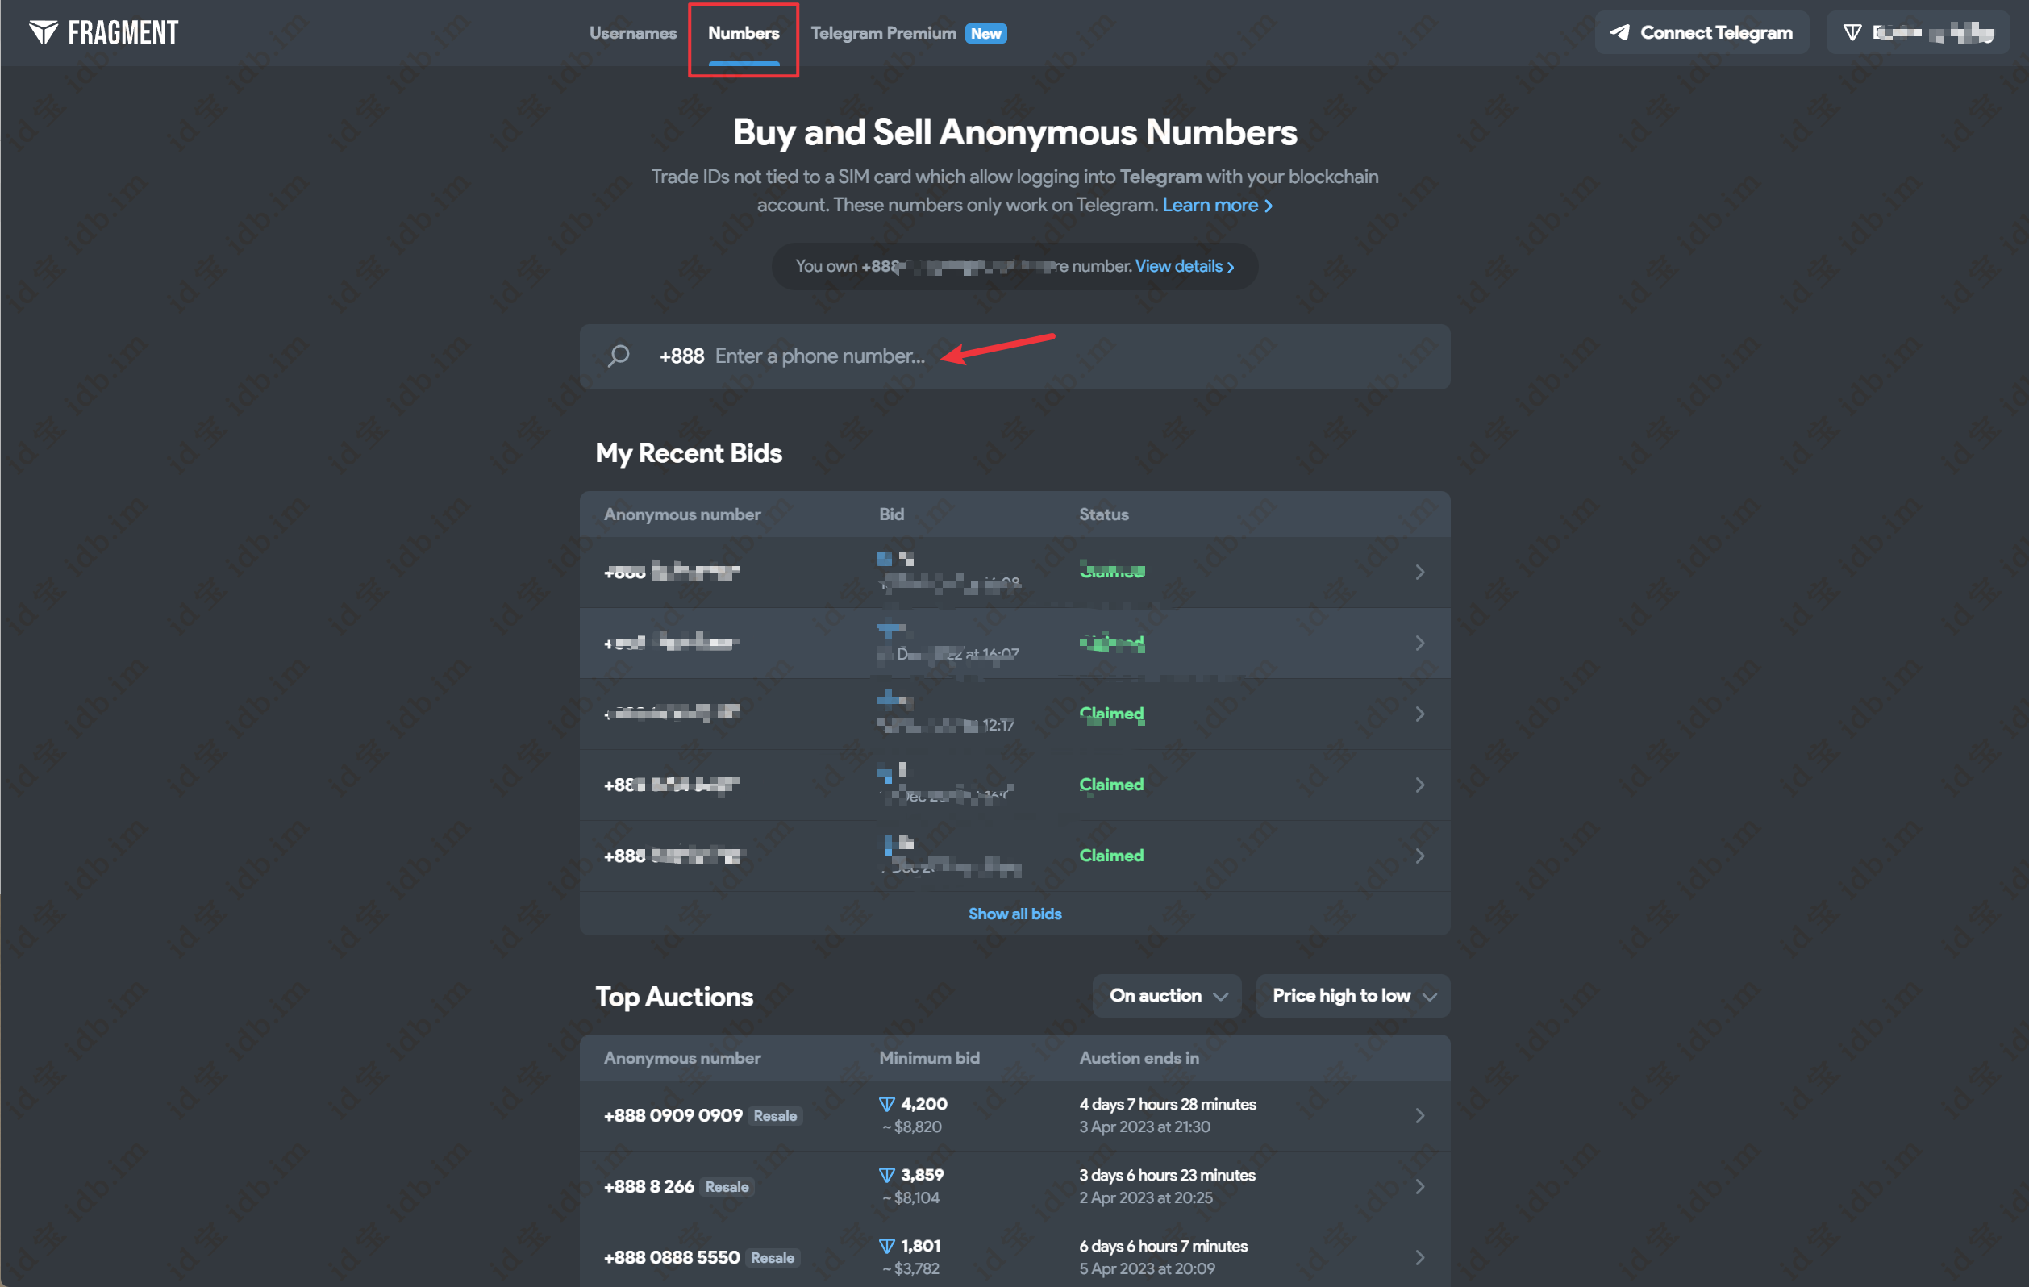Open the On auction filter dropdown
Screen dimensions: 2029x1287
(x=1167, y=995)
